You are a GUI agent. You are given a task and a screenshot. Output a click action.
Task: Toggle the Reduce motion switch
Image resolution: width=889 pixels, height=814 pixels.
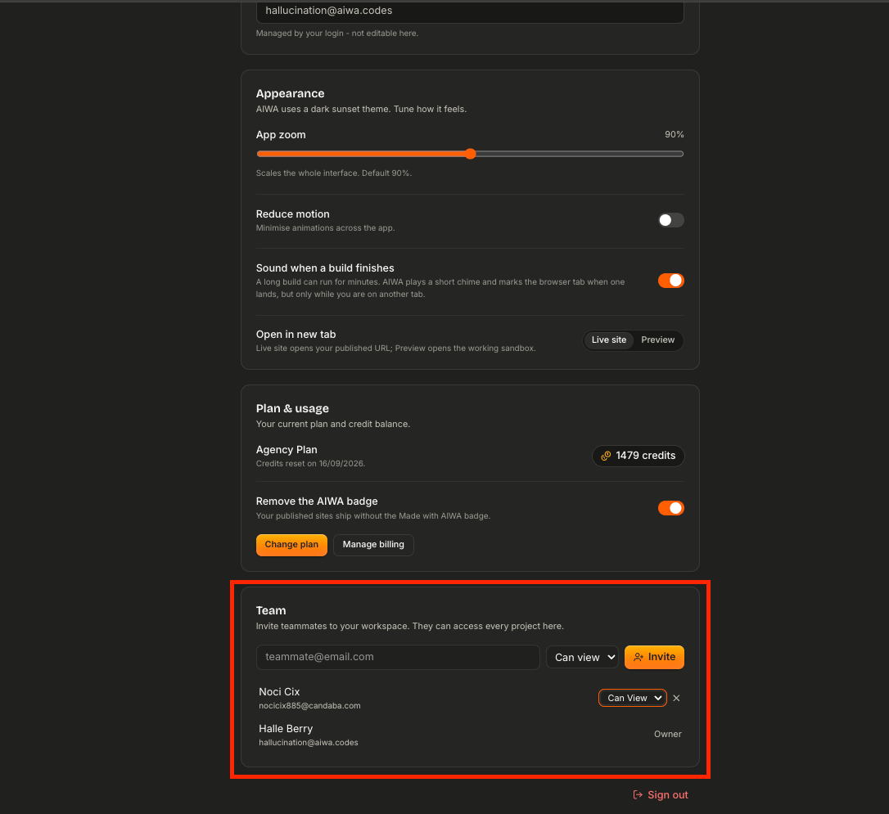670,220
